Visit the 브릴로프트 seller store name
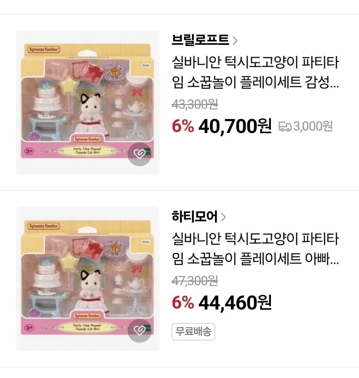Viewport: 359px width, 378px height. (200, 40)
